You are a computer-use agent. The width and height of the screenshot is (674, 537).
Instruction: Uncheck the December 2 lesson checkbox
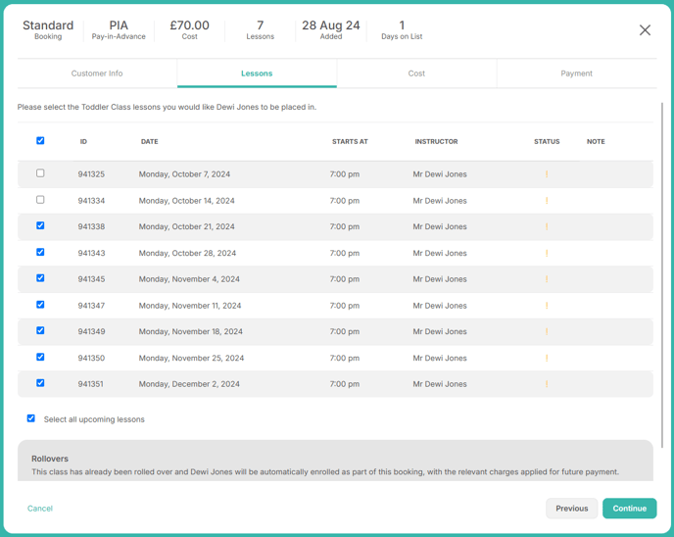40,383
